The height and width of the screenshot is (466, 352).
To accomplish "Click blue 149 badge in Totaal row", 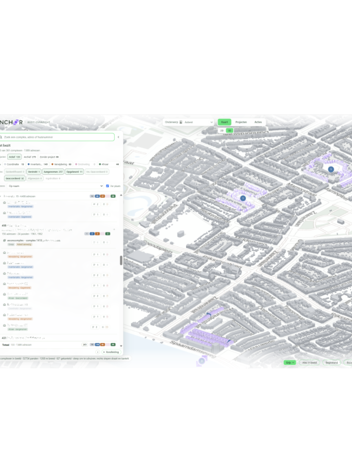I will coord(98,344).
